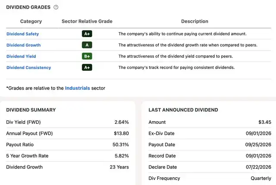This screenshot has height=185, width=276.
Task: Select the Payout Ratio value 50.31%
Action: 121,145
